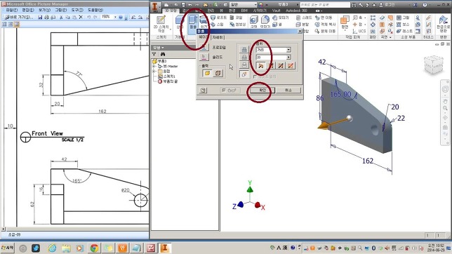The height and width of the screenshot is (254, 452).
Task: Select the 면 이동 (Move Face) tool
Action: tap(324, 18)
